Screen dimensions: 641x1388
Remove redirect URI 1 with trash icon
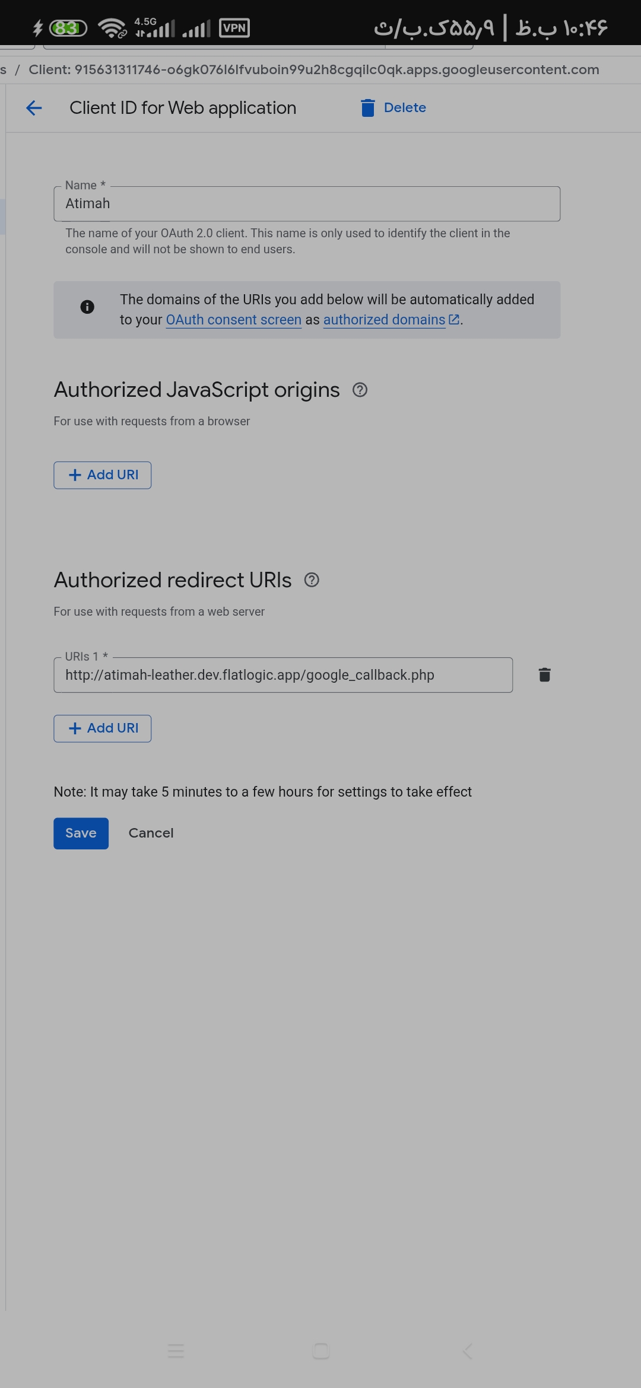[x=544, y=675]
